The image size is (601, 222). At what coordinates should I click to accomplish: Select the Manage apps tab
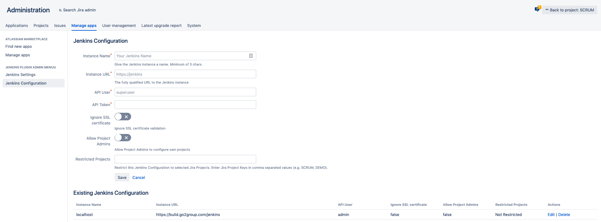click(x=84, y=26)
